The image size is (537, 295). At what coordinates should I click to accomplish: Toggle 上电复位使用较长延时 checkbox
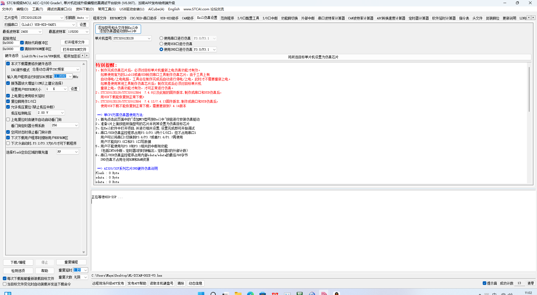(x=8, y=96)
